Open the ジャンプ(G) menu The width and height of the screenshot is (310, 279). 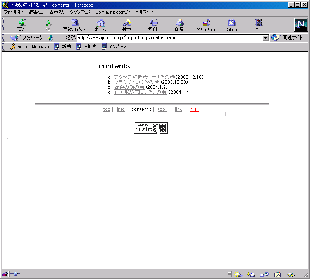[80, 12]
